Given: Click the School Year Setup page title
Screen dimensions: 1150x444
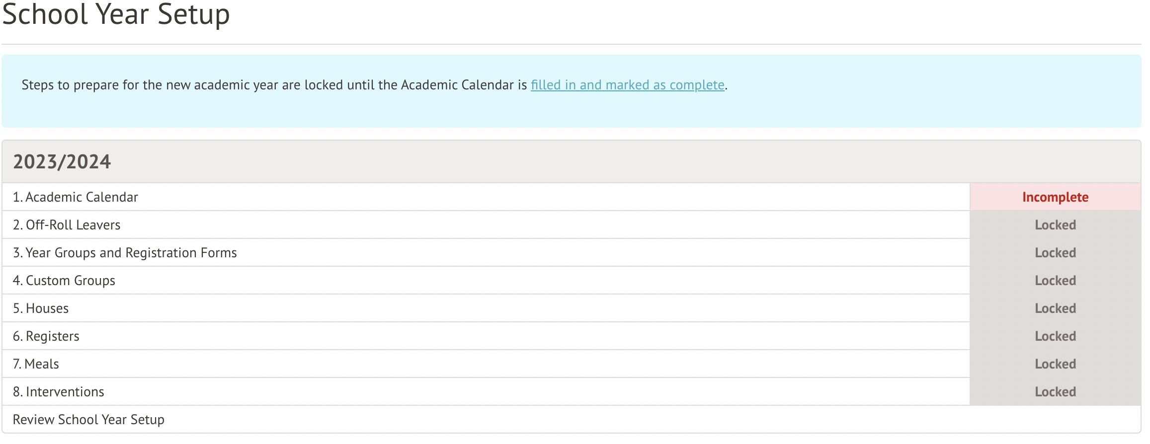Looking at the screenshot, I should click(115, 15).
